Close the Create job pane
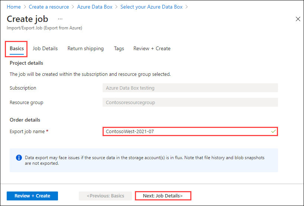Image resolution: width=304 pixels, height=206 pixels. click(x=298, y=19)
